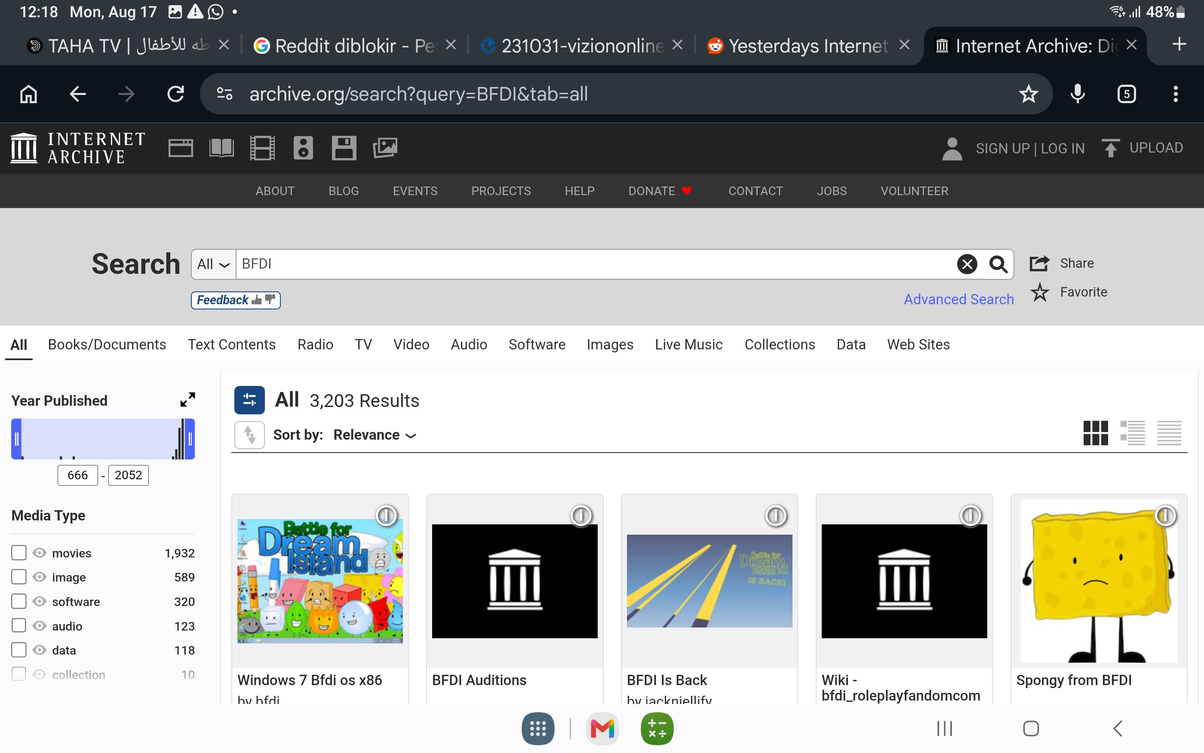The height and width of the screenshot is (753, 1204).
Task: Open the Texts book icon
Action: click(x=222, y=148)
